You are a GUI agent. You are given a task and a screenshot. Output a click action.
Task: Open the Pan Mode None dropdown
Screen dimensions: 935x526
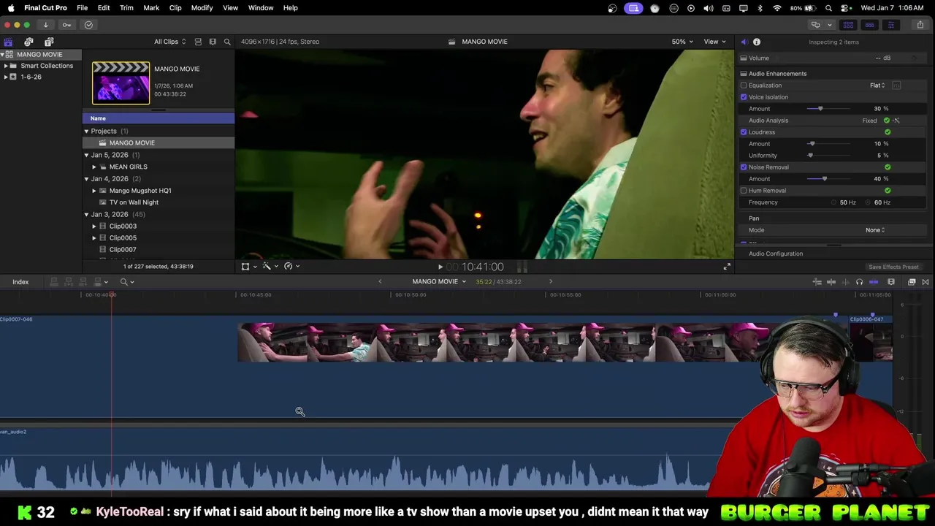click(x=875, y=230)
